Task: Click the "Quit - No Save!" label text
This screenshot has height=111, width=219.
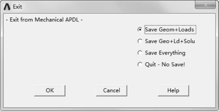Action: 165,65
